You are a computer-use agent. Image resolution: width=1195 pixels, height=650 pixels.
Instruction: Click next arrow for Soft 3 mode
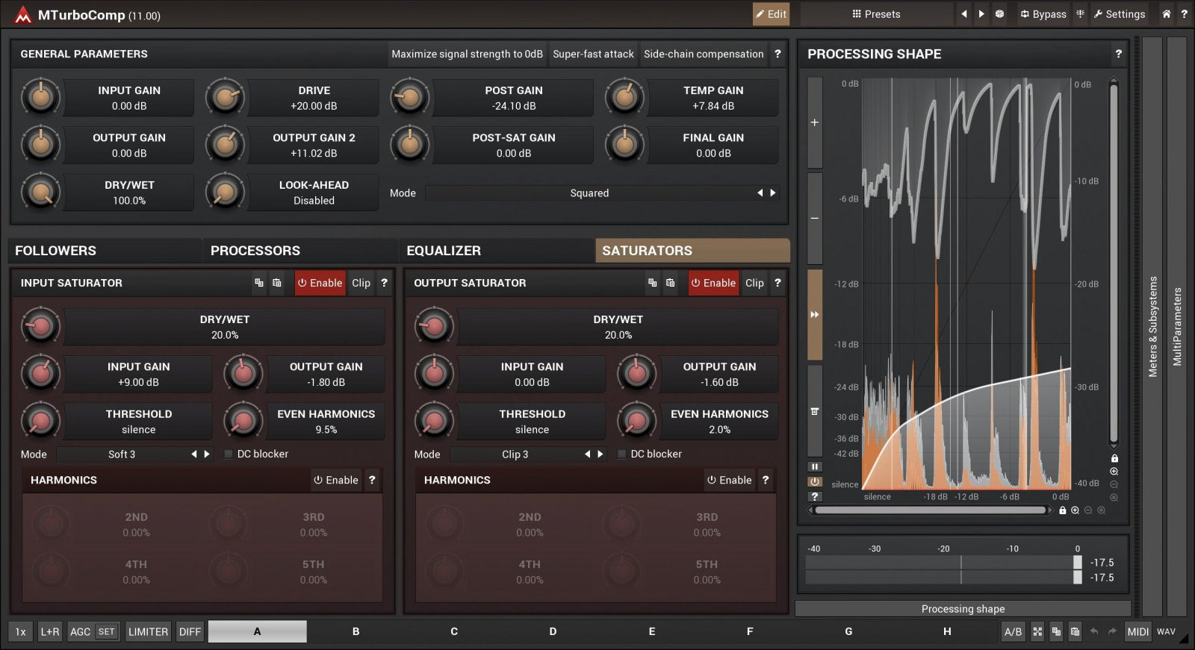[x=207, y=454]
